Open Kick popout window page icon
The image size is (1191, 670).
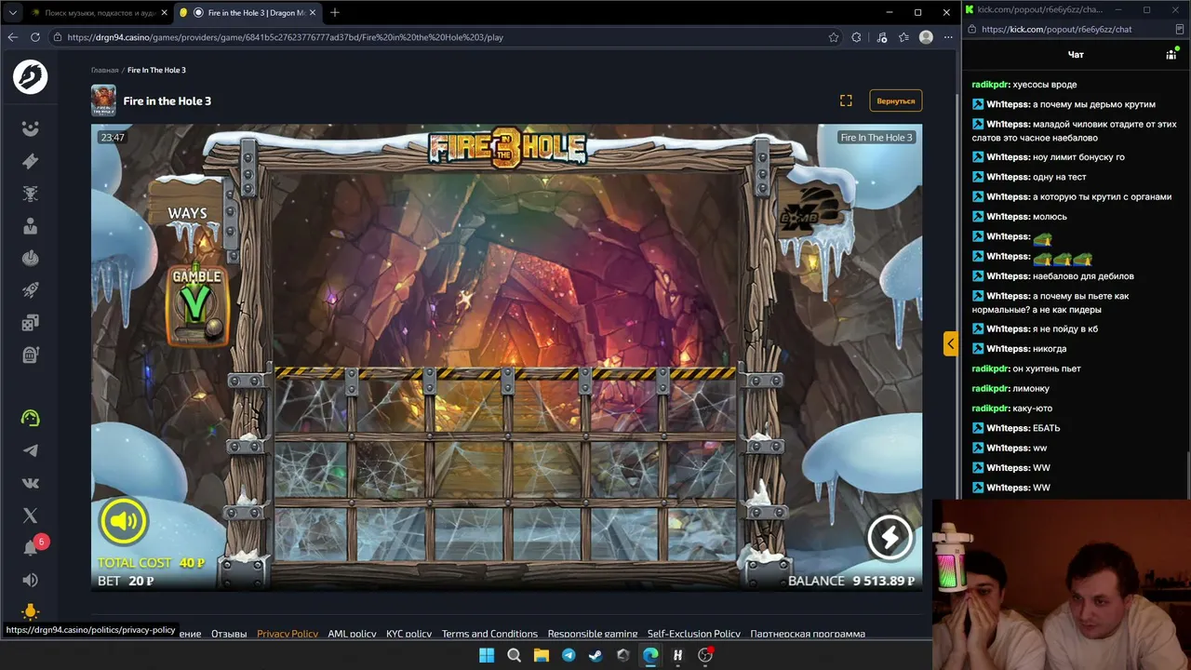(x=1180, y=29)
